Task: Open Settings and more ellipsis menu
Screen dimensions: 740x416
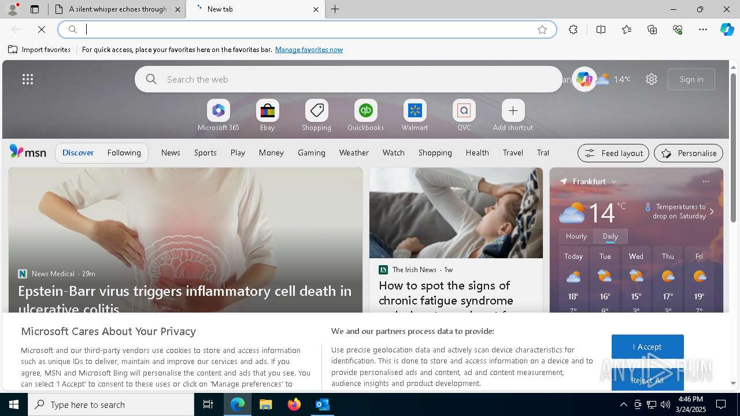Action: (703, 29)
